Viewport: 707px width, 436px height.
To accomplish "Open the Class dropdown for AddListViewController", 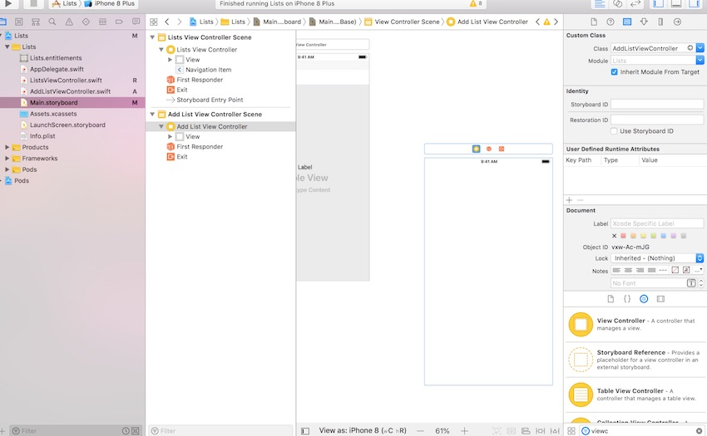I will tap(700, 47).
